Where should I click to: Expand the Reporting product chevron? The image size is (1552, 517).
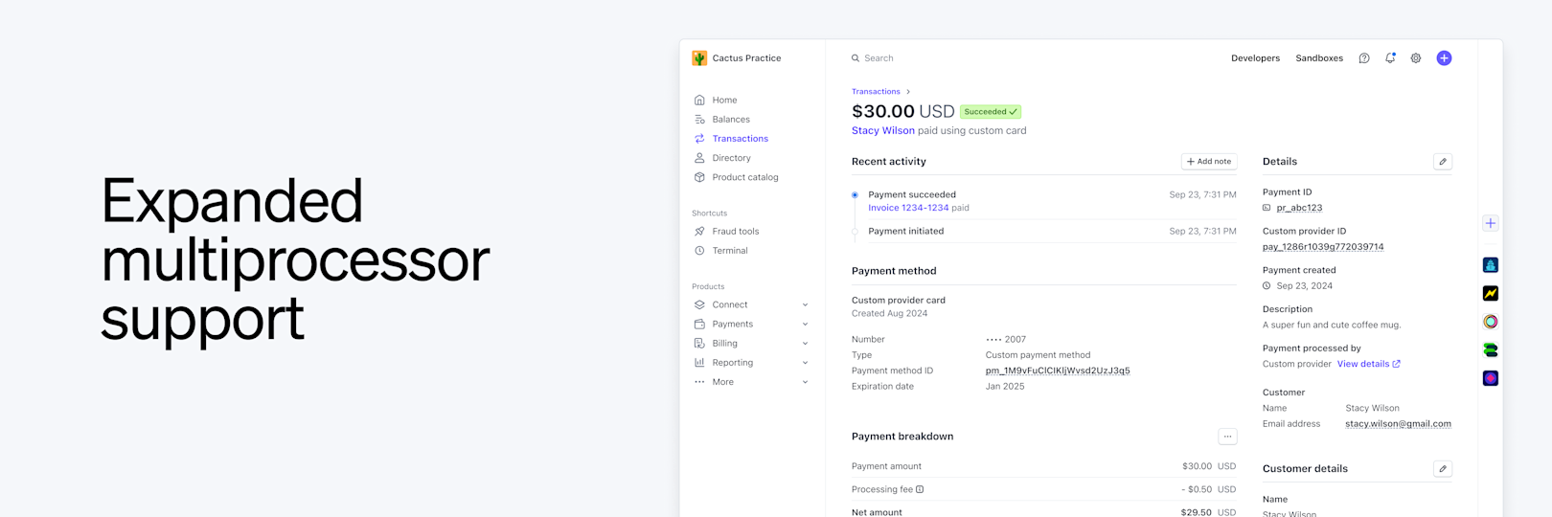coord(805,363)
